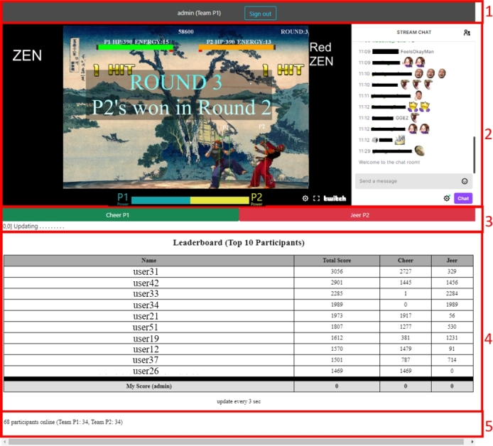
Task: Open the stream chat users list icon
Action: [x=467, y=33]
